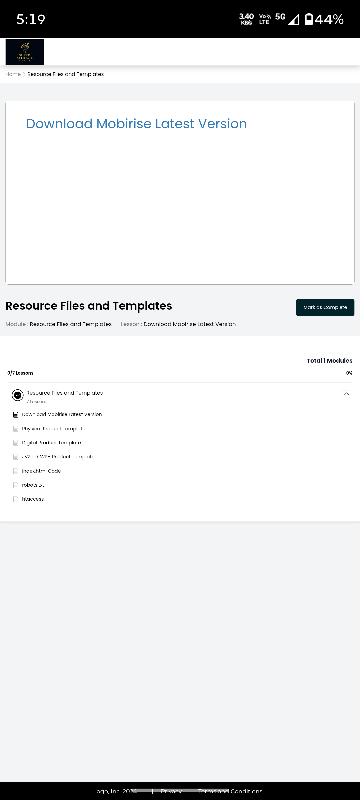360x800 pixels.
Task: Click the 7 Lesson. subtitle
Action: pos(36,402)
